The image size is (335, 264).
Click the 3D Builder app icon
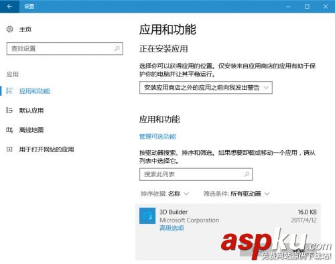(147, 216)
